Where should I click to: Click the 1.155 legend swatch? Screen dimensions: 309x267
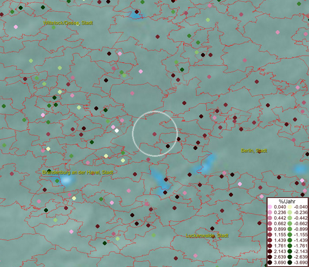pos(270,235)
